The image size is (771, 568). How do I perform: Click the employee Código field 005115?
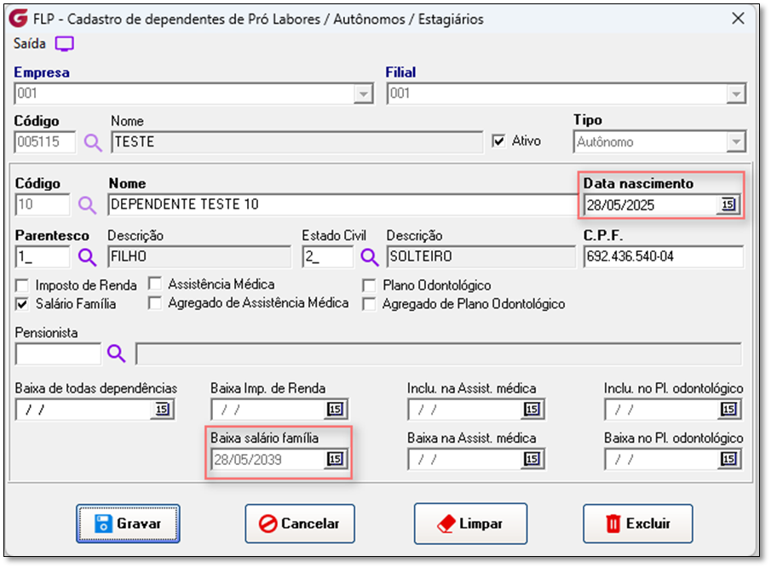[45, 142]
